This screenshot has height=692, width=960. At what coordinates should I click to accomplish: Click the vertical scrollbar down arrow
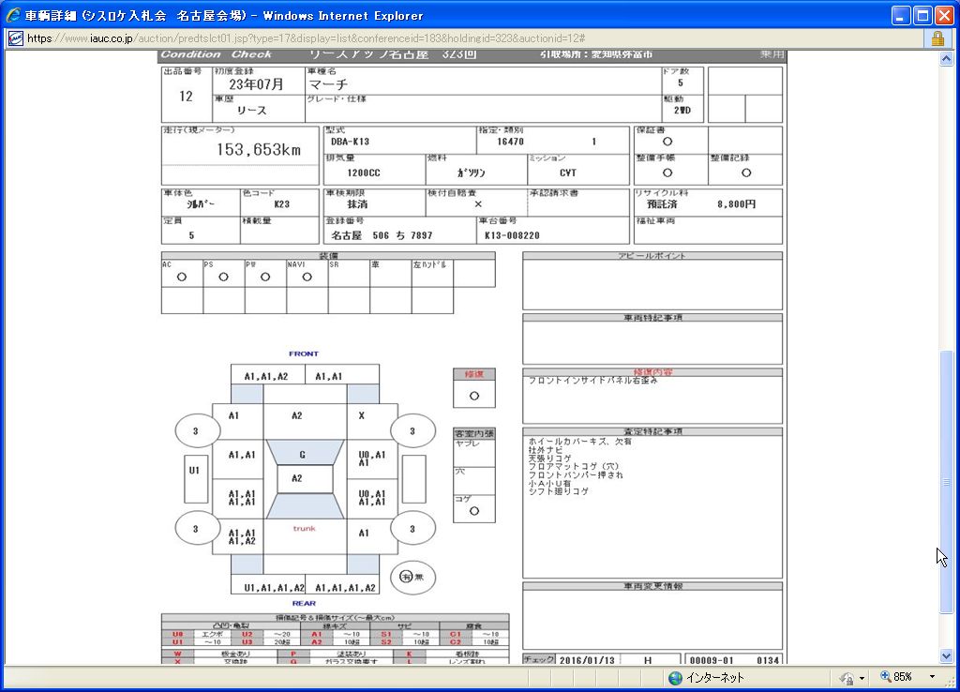pos(946,656)
